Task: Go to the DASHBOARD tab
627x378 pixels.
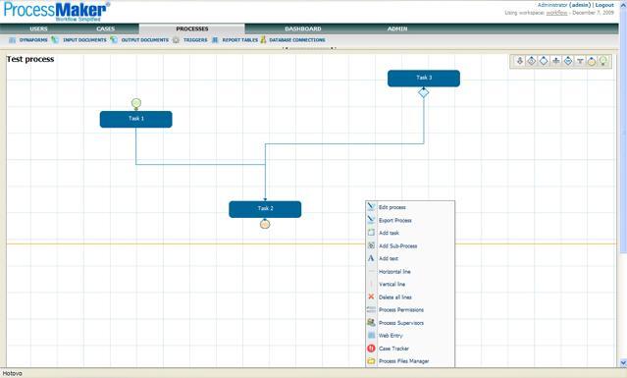Action: coord(302,28)
